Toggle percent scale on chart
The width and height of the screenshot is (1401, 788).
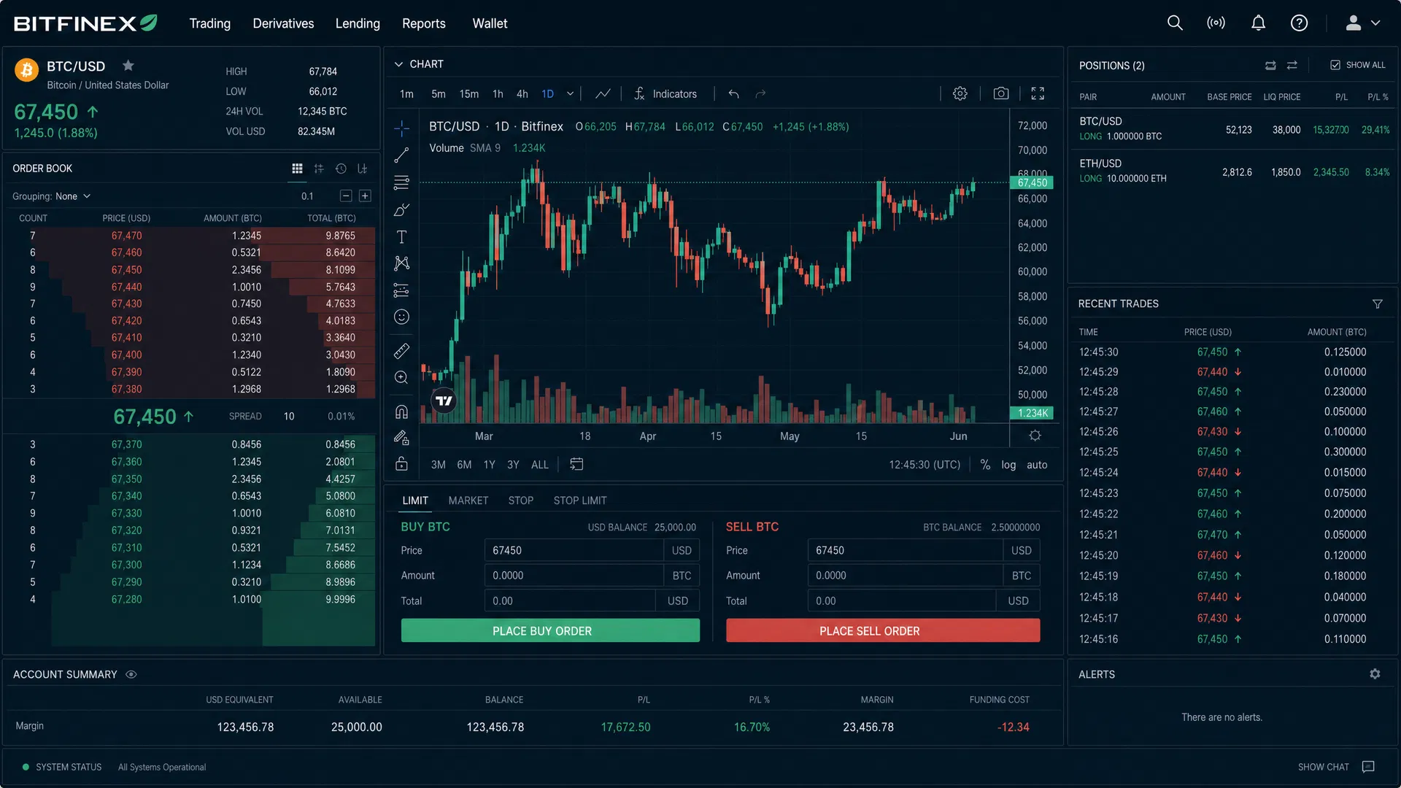[985, 465]
